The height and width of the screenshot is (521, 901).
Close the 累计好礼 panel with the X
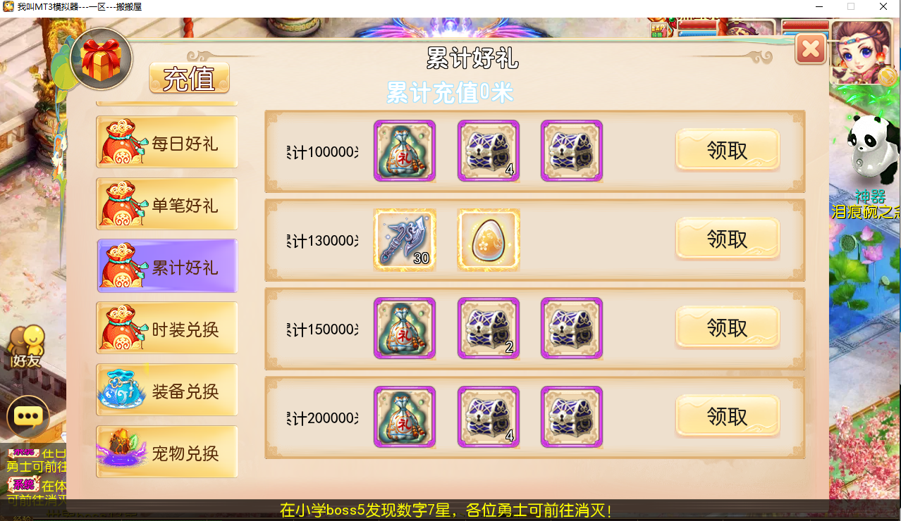click(x=811, y=49)
